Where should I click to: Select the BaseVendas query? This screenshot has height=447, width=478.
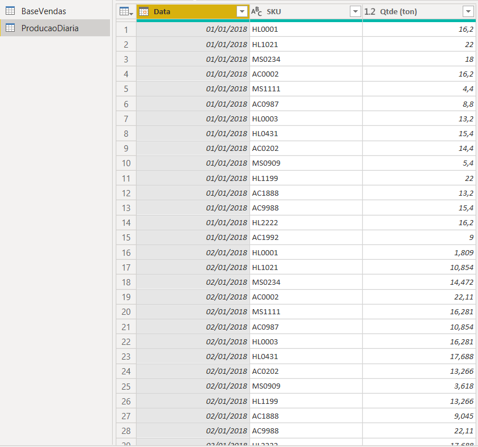44,11
